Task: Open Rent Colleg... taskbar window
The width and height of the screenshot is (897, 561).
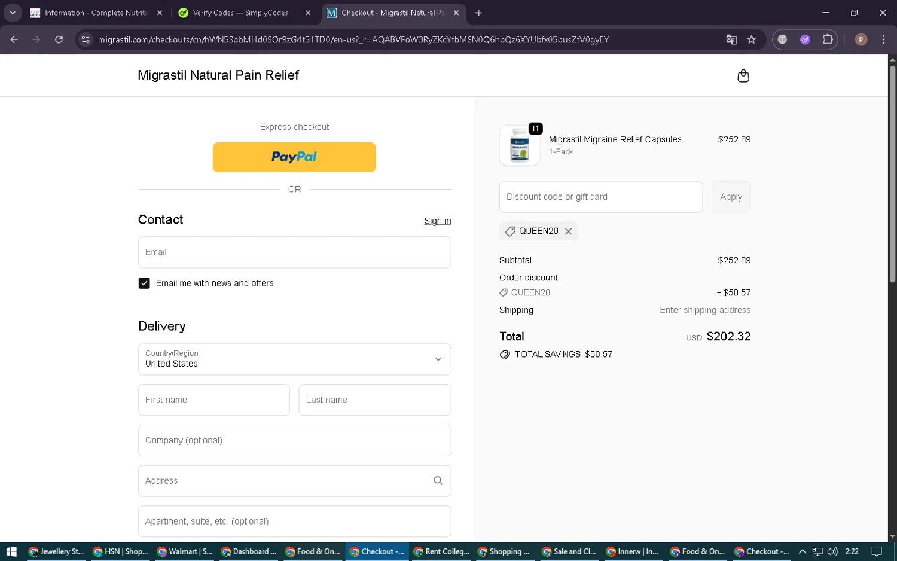Action: [x=442, y=551]
